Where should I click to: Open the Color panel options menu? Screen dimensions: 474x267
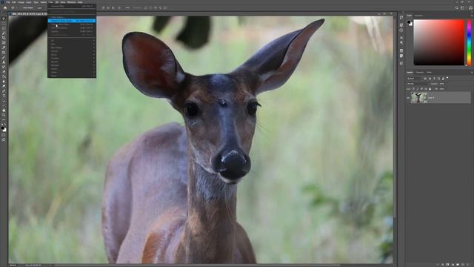(472, 16)
